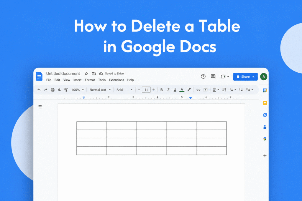Screen dimensions: 302x201
Task: Open the meeting options dropdown arrow
Action: pyautogui.click(x=228, y=77)
